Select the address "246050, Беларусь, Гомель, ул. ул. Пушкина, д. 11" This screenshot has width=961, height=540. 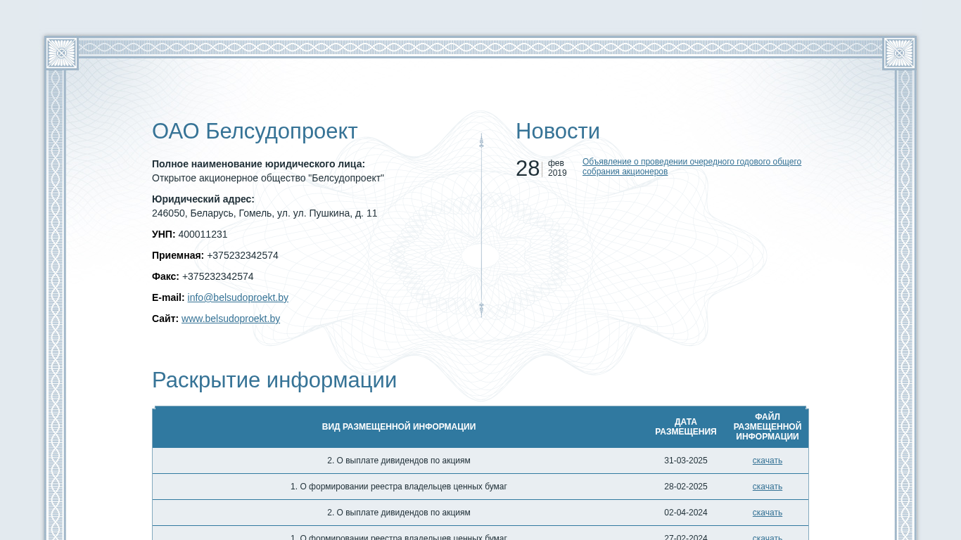coord(265,213)
